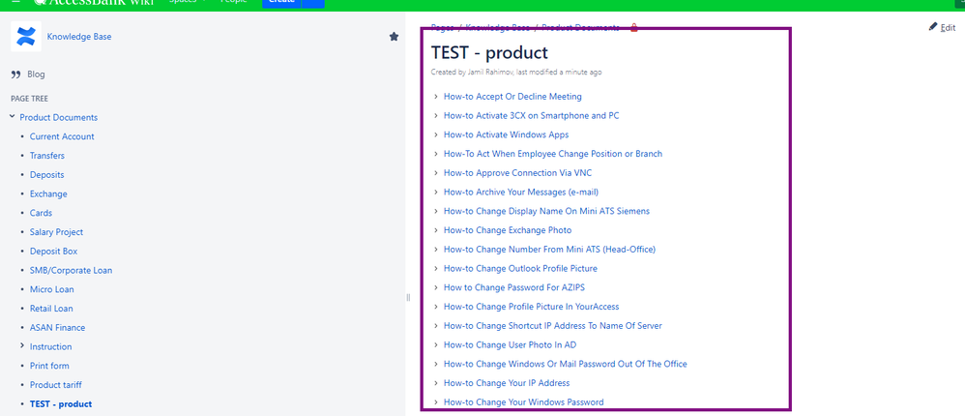This screenshot has height=416, width=965.
Task: Open How-to Change Outlook Profile Picture link
Action: [x=520, y=268]
